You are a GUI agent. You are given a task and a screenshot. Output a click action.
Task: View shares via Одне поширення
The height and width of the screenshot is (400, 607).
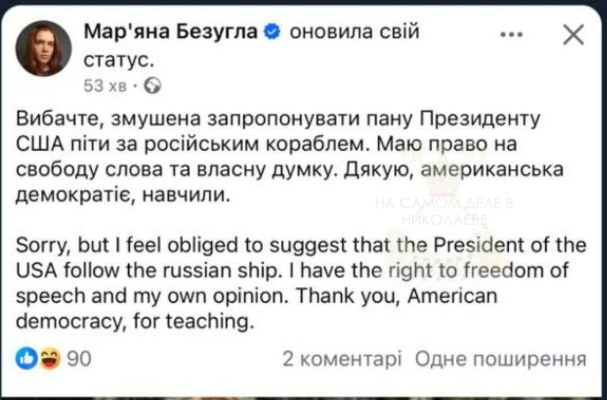pos(501,359)
